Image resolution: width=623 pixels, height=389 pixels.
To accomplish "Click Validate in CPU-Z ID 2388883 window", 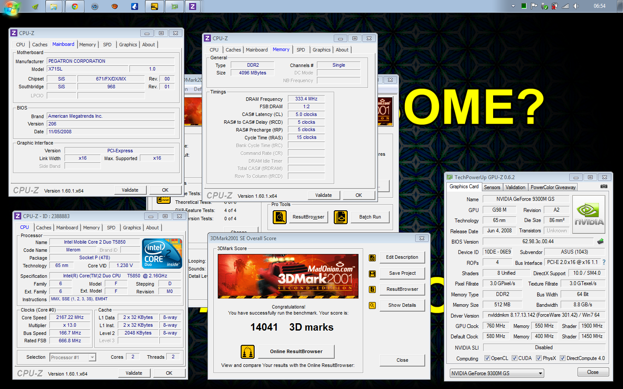I will (134, 373).
